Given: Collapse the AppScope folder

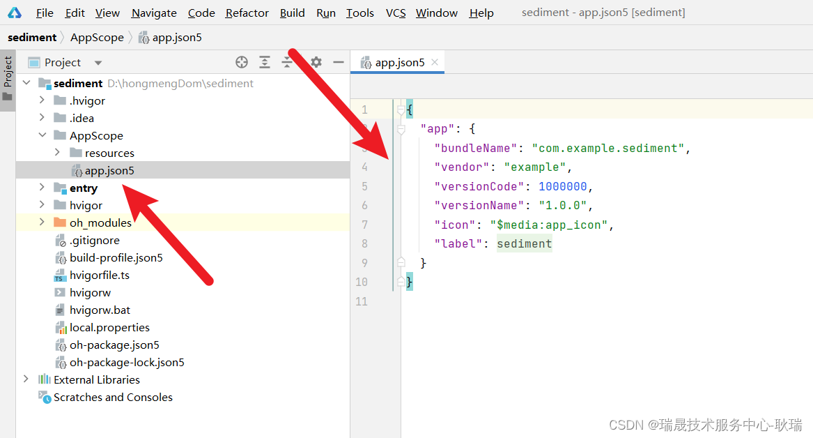Looking at the screenshot, I should (42, 135).
